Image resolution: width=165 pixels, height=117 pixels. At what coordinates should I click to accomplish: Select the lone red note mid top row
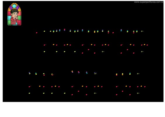pos(113,33)
